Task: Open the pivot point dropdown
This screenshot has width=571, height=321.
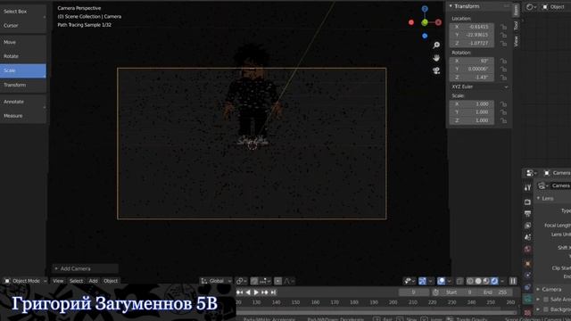Action: pos(242,281)
